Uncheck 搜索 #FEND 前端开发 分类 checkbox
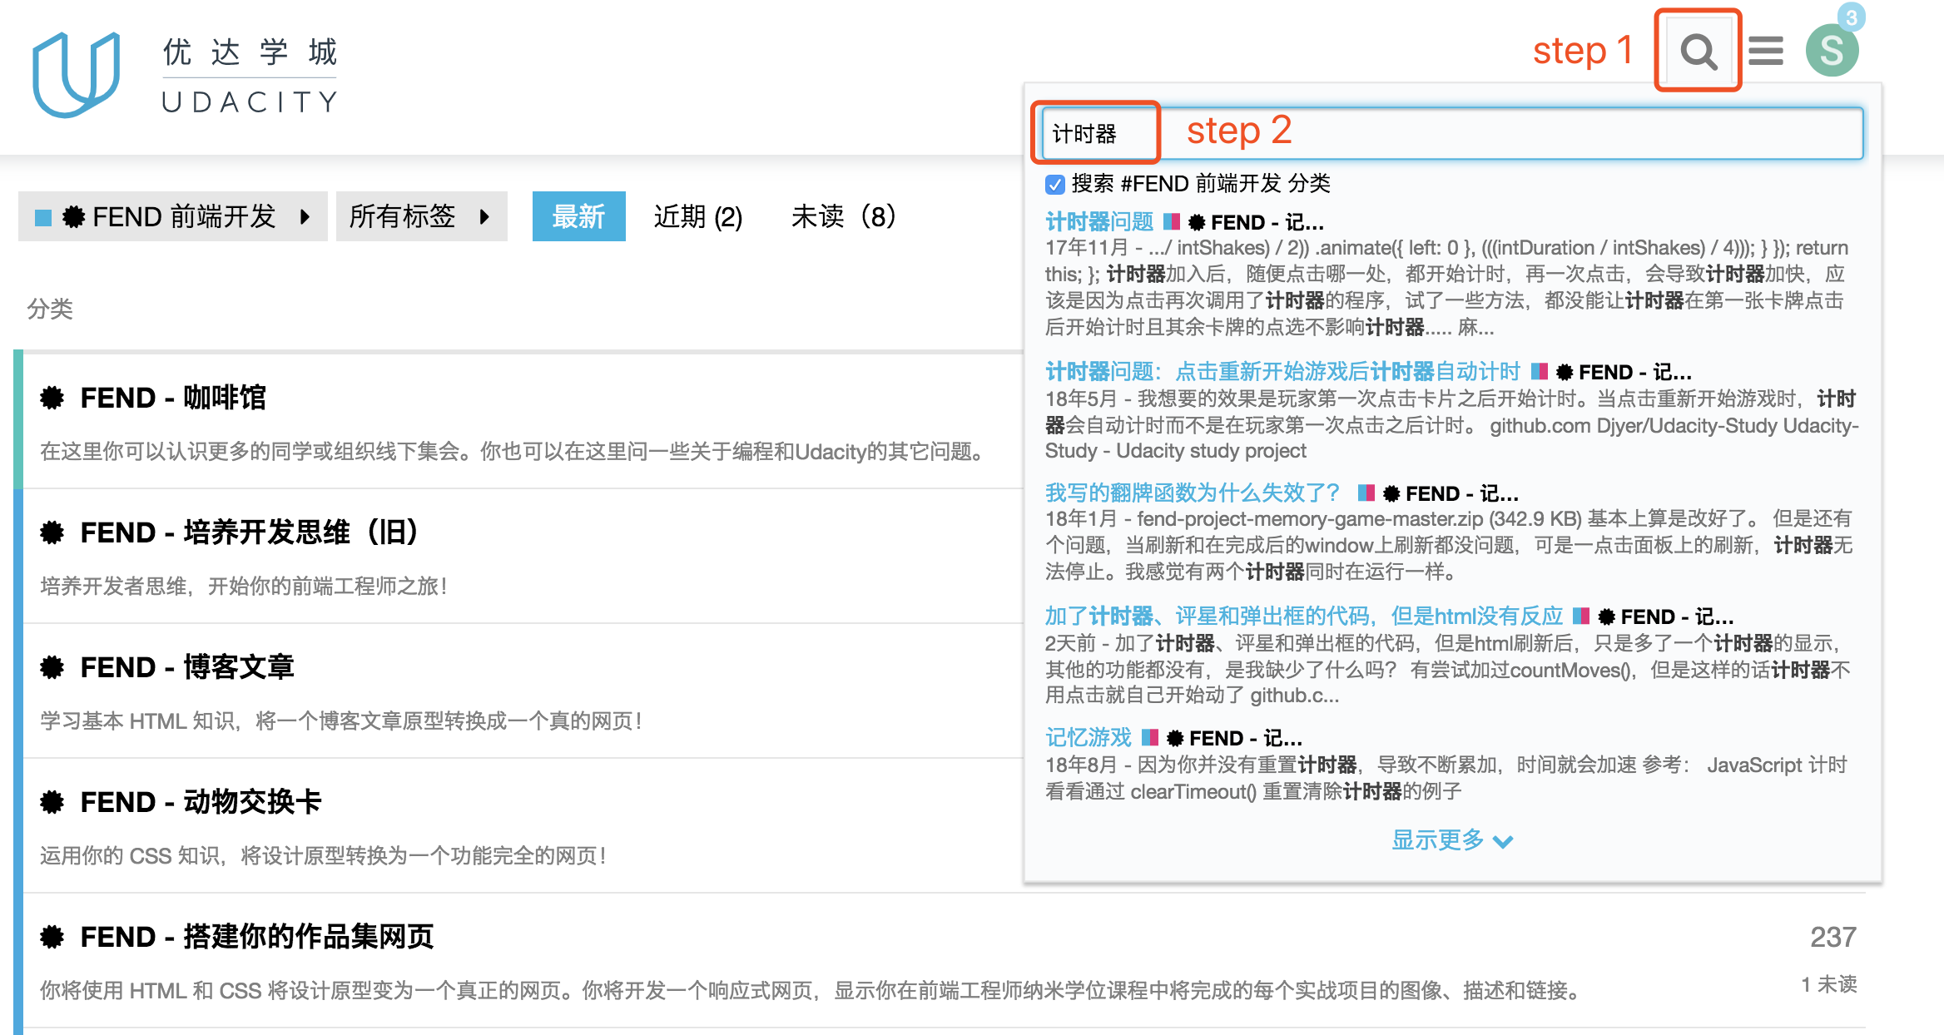Viewport: 1944px width, 1035px height. (x=1055, y=184)
